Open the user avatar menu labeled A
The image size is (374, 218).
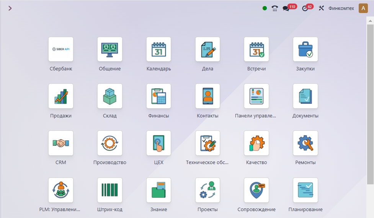click(363, 8)
